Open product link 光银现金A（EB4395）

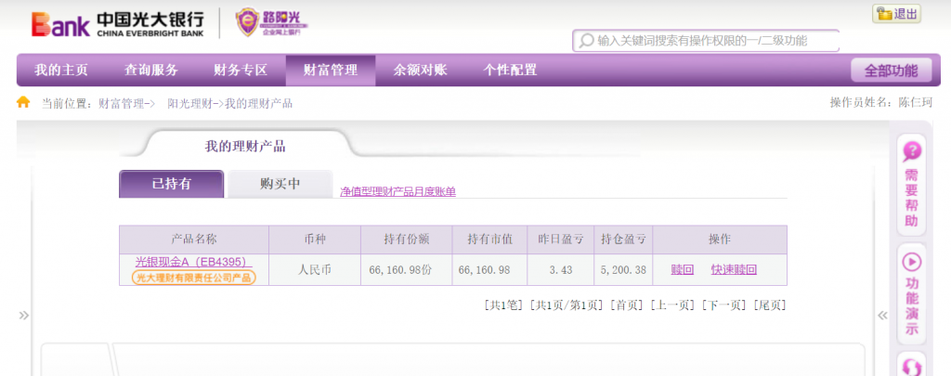tap(193, 262)
